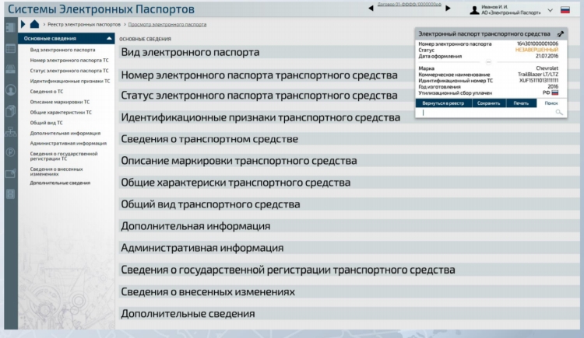The width and height of the screenshot is (584, 338).
Task: Click the TrailBlazer LT/LTZ value
Action: click(538, 75)
